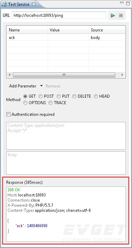Click the grey stop request icon
This screenshot has width=132, height=248.
(x=121, y=15)
